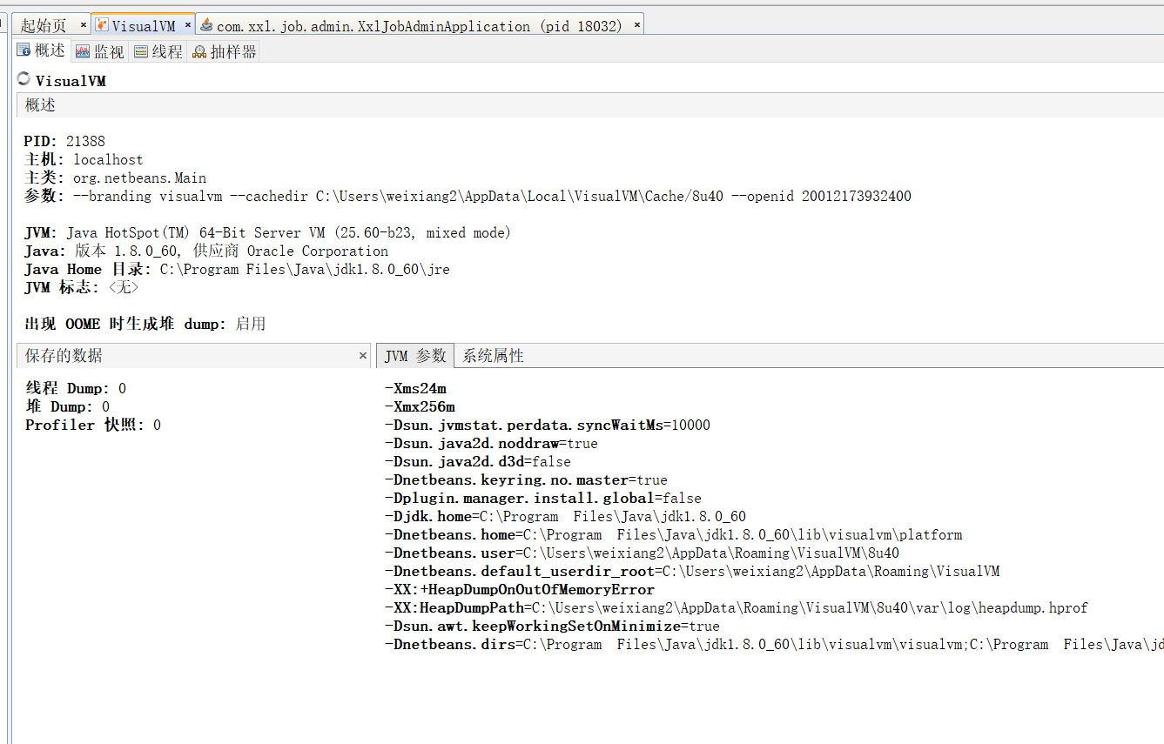1164x744 pixels.
Task: Open the 线程 threads subtab
Action: coord(158,52)
